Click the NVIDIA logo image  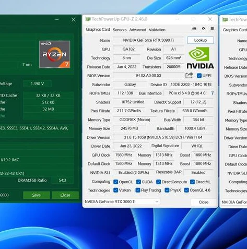(x=201, y=58)
